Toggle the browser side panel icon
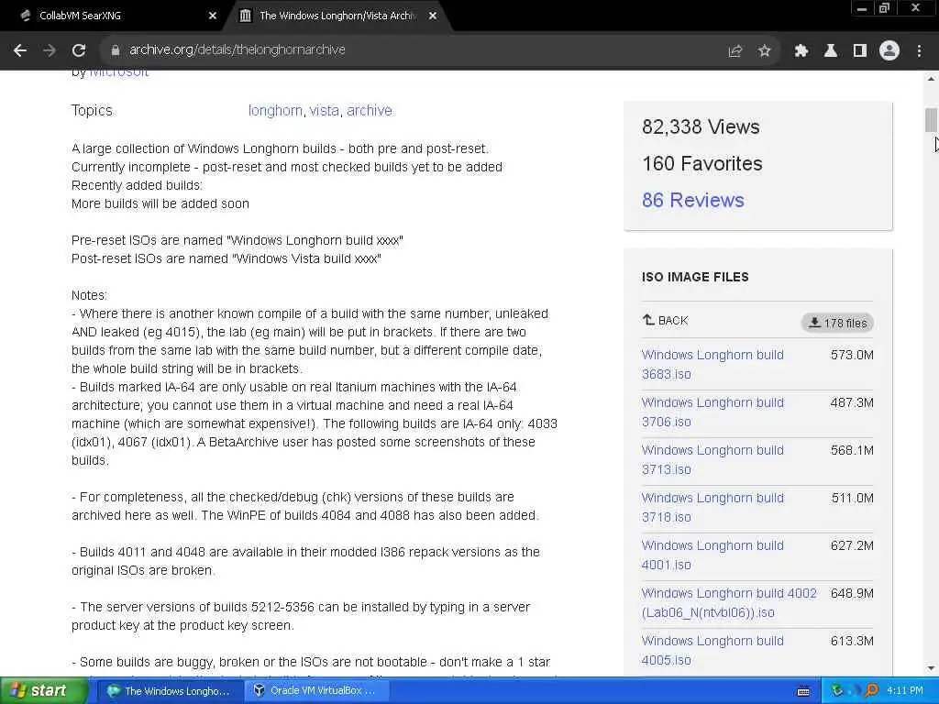This screenshot has width=939, height=704. pos(860,51)
